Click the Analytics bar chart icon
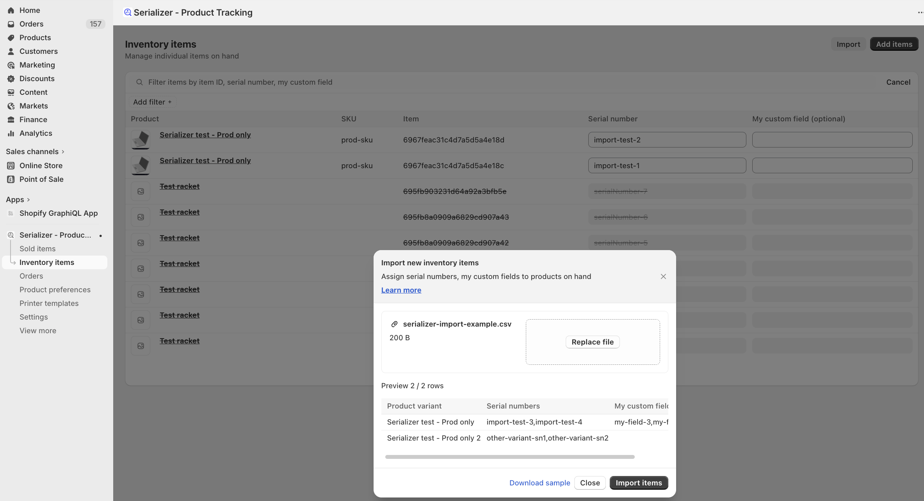Viewport: 924px width, 501px height. [11, 133]
